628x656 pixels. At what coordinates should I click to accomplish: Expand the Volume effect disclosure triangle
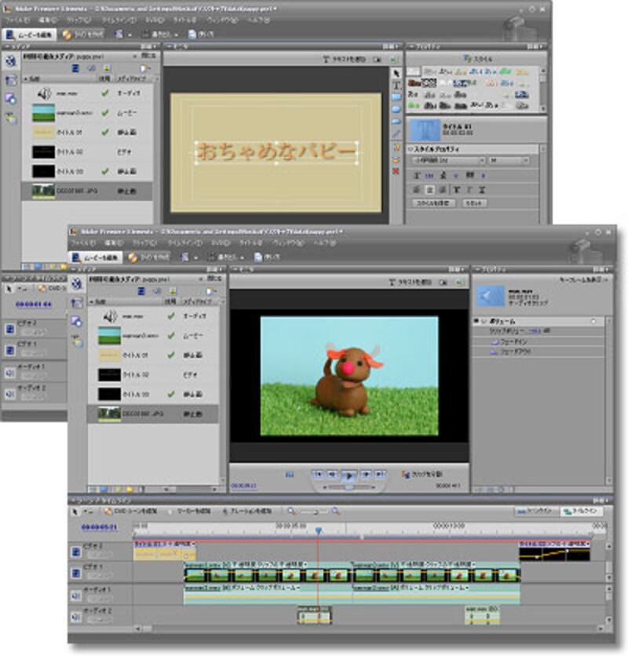point(476,322)
